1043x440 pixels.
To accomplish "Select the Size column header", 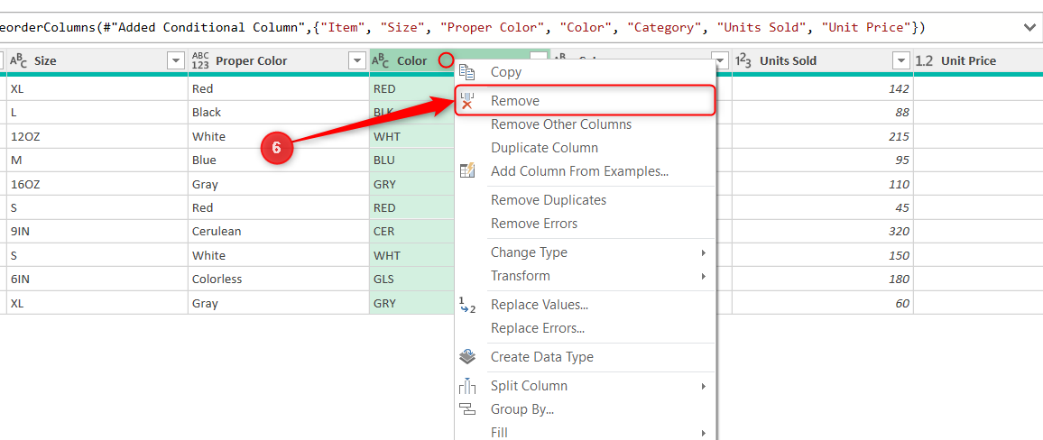I will 97,60.
